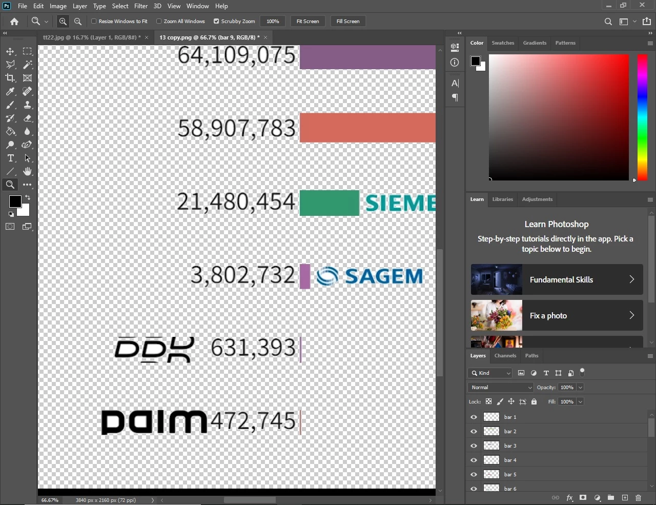Open the Layers panel menu
656x505 pixels.
(650, 356)
